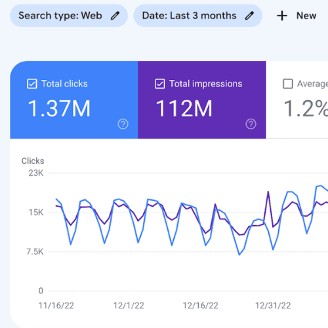Click the plus icon to add a new filter
This screenshot has width=328, height=328.
coord(282,16)
